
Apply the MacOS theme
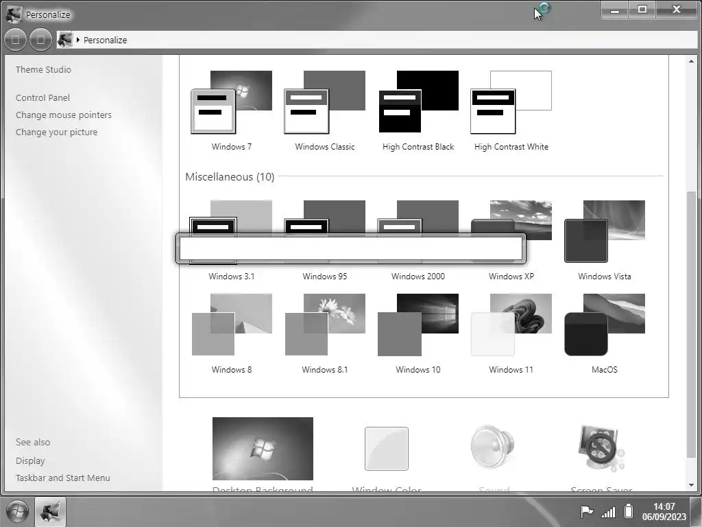605,334
